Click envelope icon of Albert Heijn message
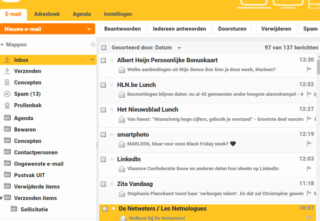This screenshot has height=221, width=320. (x=122, y=70)
